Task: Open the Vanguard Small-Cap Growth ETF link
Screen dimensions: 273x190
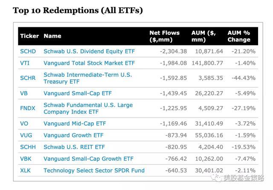Action: (88, 159)
